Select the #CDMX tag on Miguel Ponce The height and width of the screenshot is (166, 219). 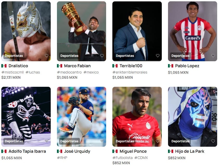point(141,158)
